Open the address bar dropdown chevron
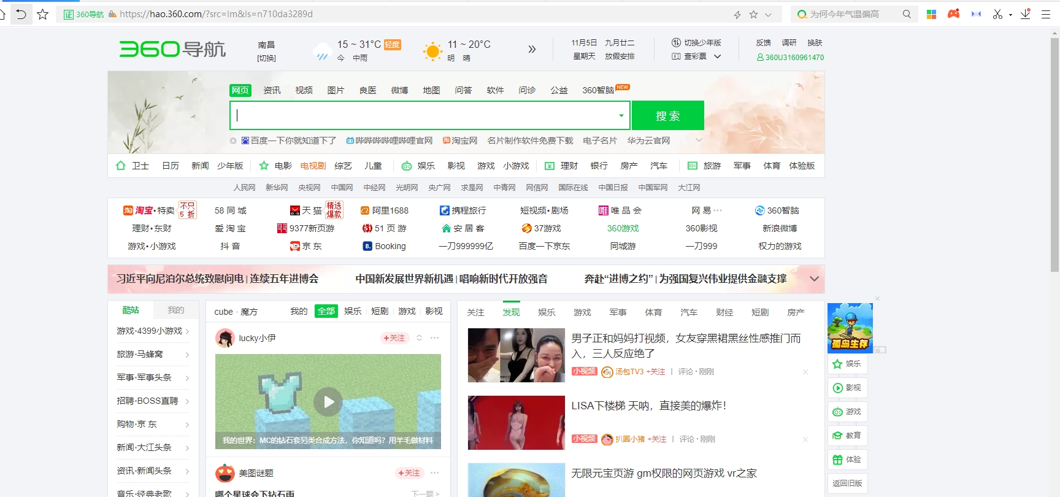This screenshot has width=1060, height=497. pyautogui.click(x=769, y=15)
